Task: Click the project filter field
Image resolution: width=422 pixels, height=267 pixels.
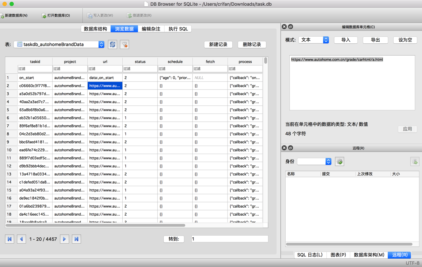Action: coord(70,69)
